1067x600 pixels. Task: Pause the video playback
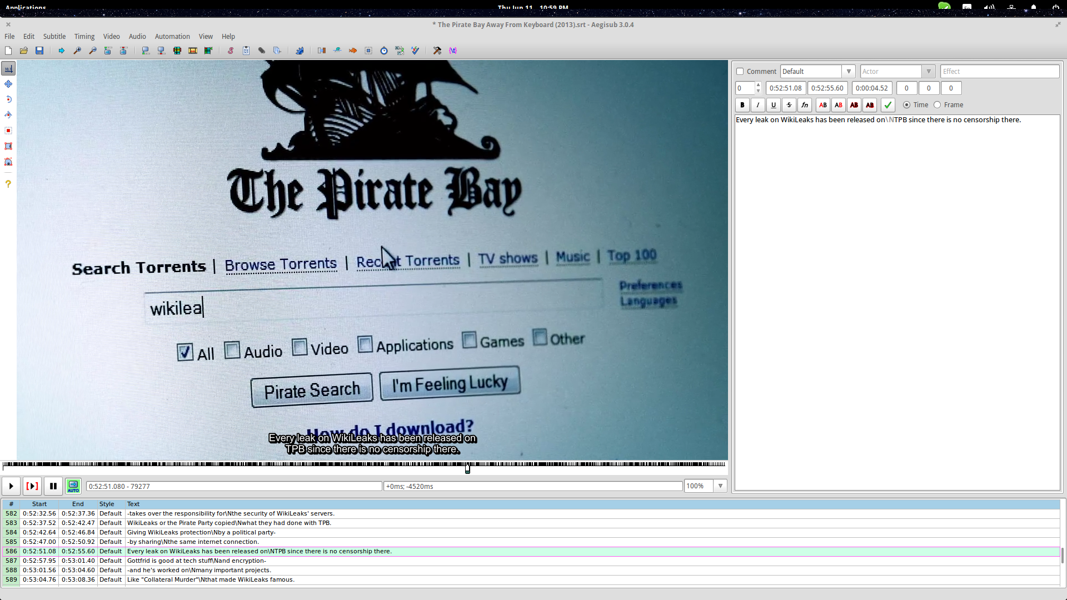[53, 486]
